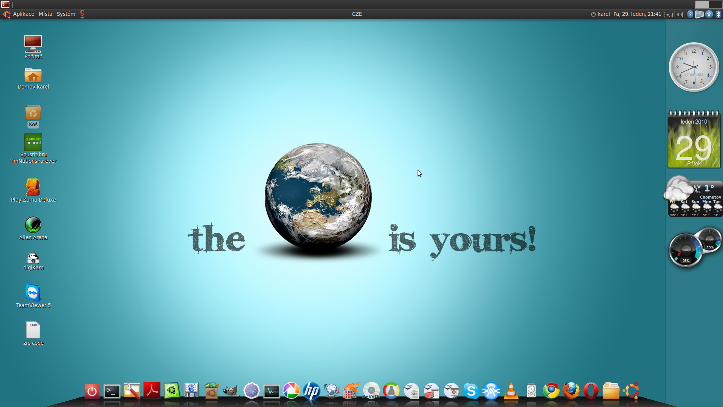
Task: Click the GNOME floppy disk dock icon
Action: pyautogui.click(x=191, y=390)
